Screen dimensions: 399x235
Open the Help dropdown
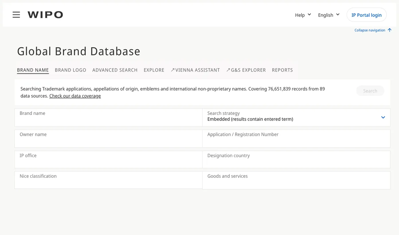click(303, 15)
